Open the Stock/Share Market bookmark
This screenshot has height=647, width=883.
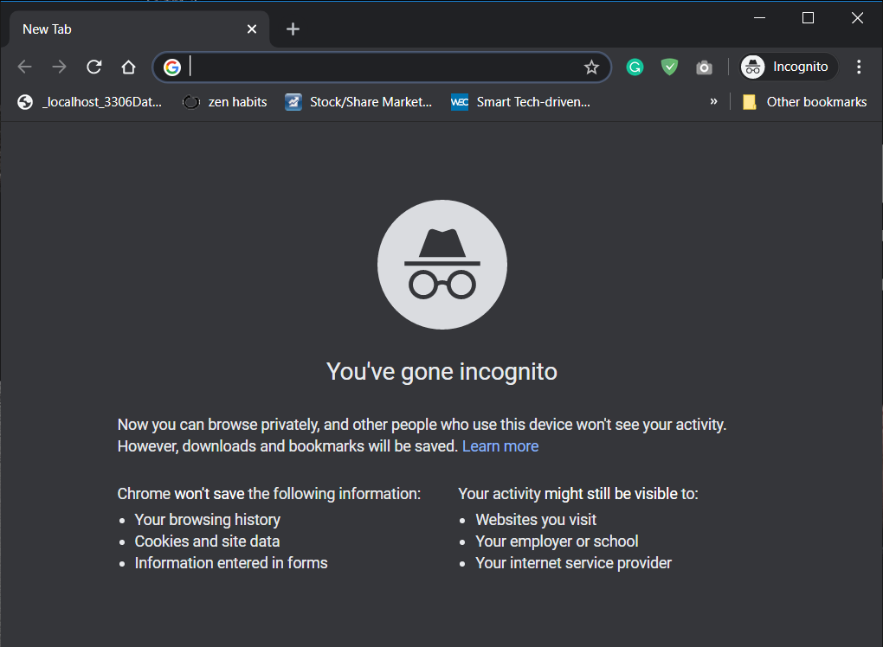point(358,102)
